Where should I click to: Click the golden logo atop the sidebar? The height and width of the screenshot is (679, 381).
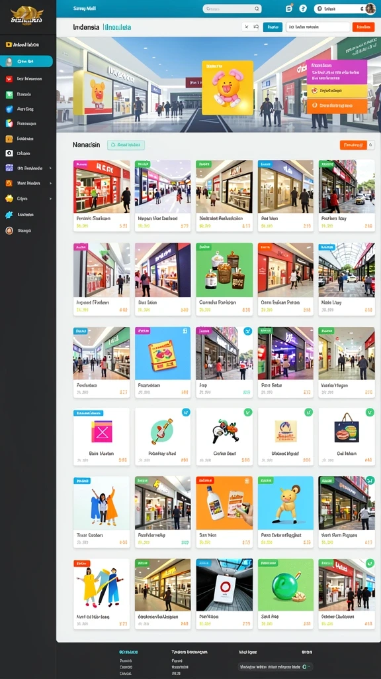click(26, 15)
